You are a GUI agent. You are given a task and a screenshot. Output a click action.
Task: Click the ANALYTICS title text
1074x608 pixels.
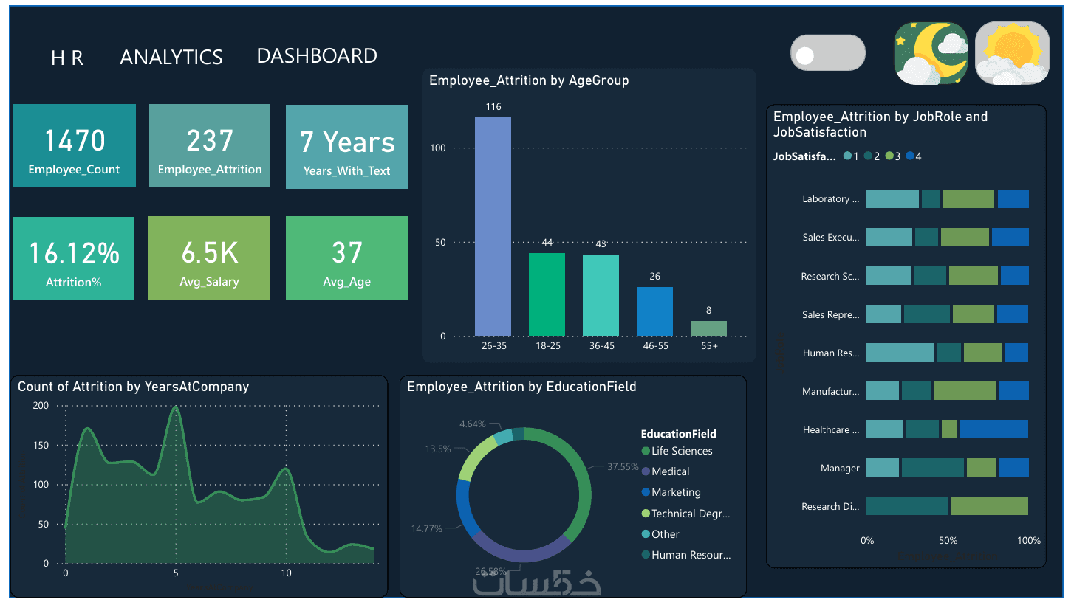click(x=171, y=58)
